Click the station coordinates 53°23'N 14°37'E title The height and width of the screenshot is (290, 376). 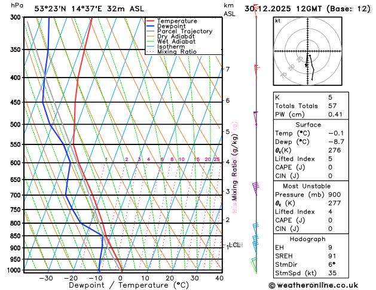[68, 9]
